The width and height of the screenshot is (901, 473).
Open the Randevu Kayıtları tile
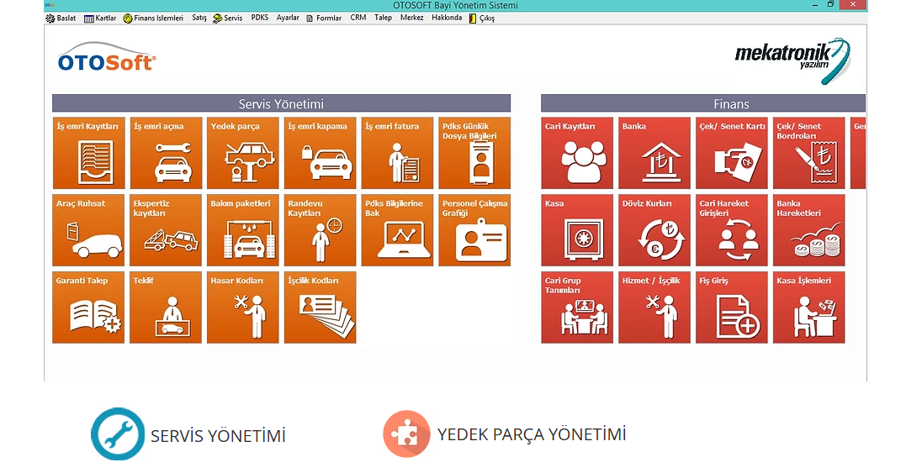[x=320, y=230]
